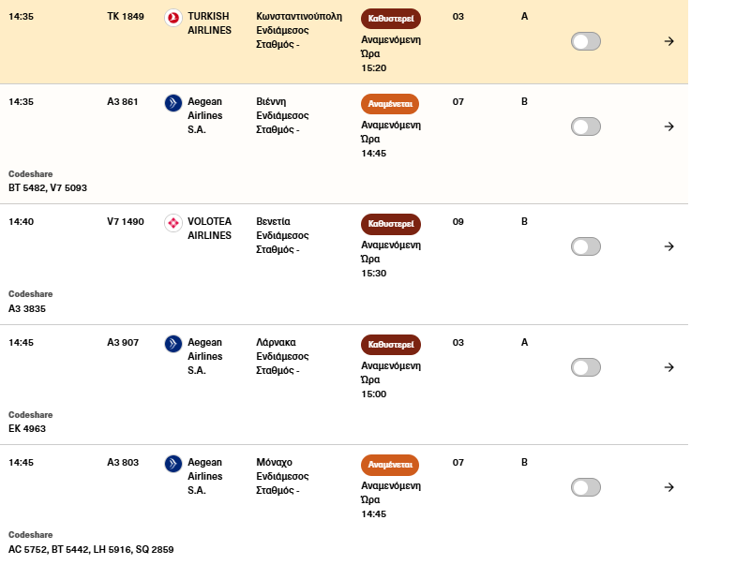
Task: Click Aegean logo for flight A3 861
Action: [x=173, y=103]
